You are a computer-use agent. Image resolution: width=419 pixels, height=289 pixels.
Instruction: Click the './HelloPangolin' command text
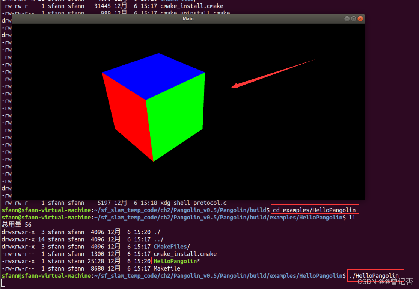coord(374,275)
